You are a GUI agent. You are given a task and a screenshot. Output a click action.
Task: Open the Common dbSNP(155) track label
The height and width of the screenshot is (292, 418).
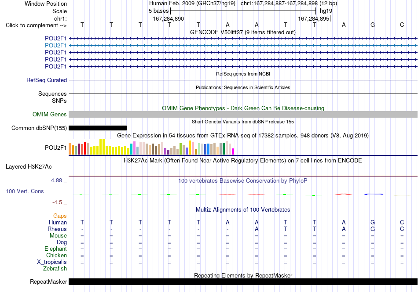[x=39, y=128]
